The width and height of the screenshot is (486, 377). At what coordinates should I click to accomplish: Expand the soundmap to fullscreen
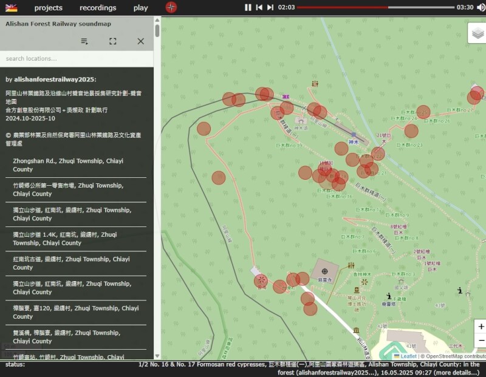click(x=112, y=41)
